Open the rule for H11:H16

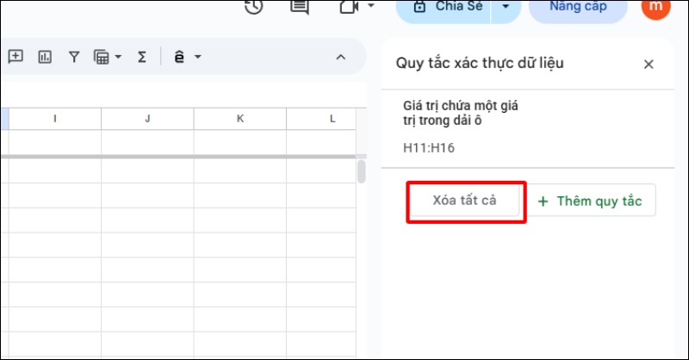(x=528, y=128)
